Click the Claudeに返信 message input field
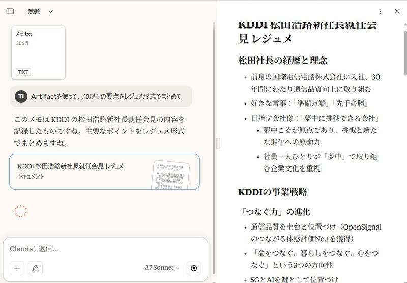407x283 pixels. [105, 249]
